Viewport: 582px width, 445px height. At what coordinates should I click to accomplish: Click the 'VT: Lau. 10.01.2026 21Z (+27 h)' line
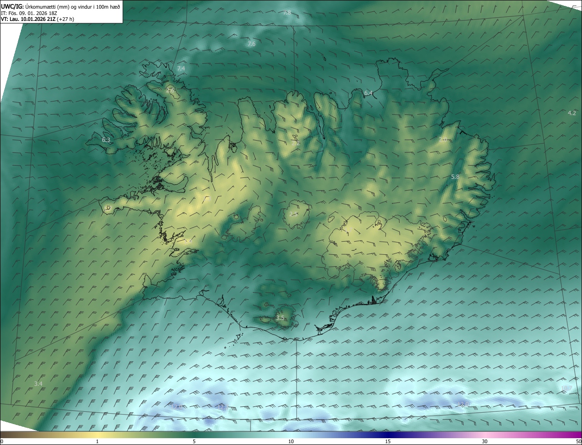pyautogui.click(x=38, y=19)
